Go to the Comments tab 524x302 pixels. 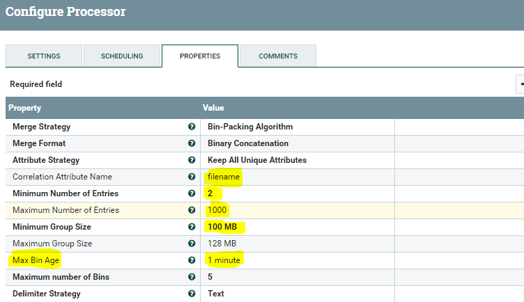click(x=278, y=56)
